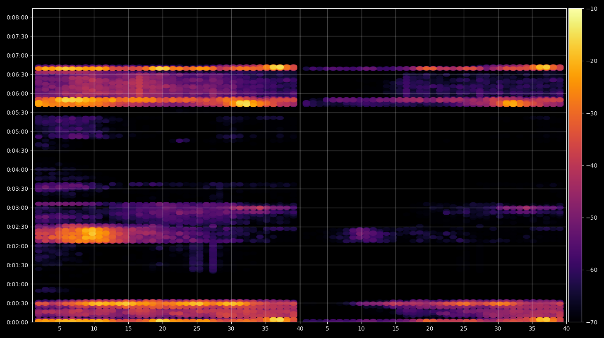The image size is (604, 338).
Task: Click the 0:03:00 time axis label
Action: [x=17, y=208]
